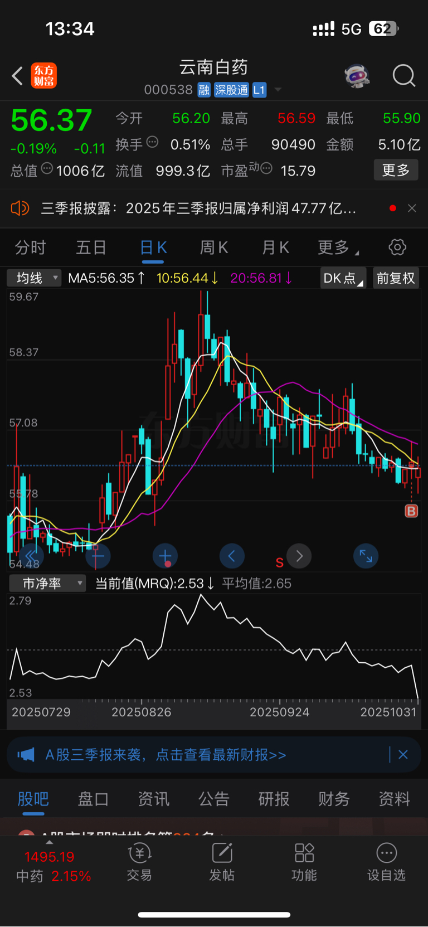Tap 发帖 to write a post
Viewport: 428px width, 927px height.
[222, 862]
